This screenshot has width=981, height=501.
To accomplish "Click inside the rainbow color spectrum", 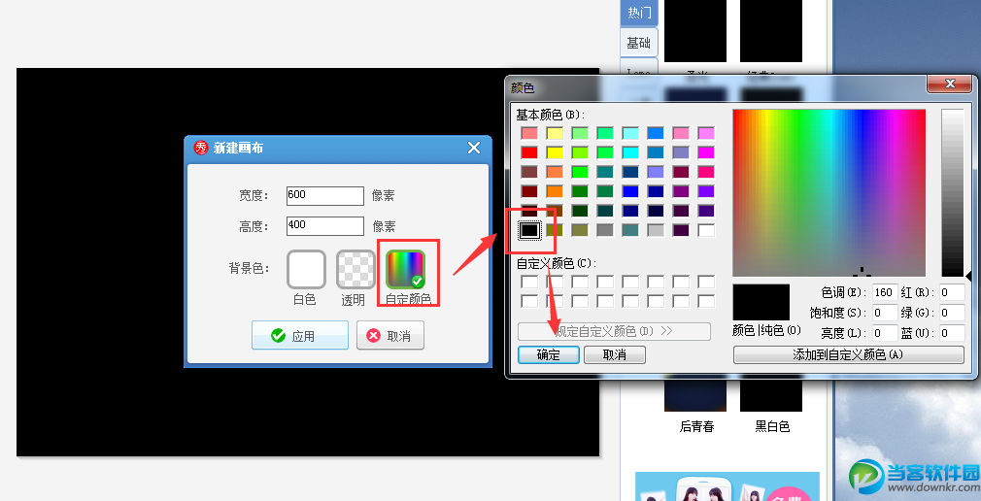I will pyautogui.click(x=829, y=192).
